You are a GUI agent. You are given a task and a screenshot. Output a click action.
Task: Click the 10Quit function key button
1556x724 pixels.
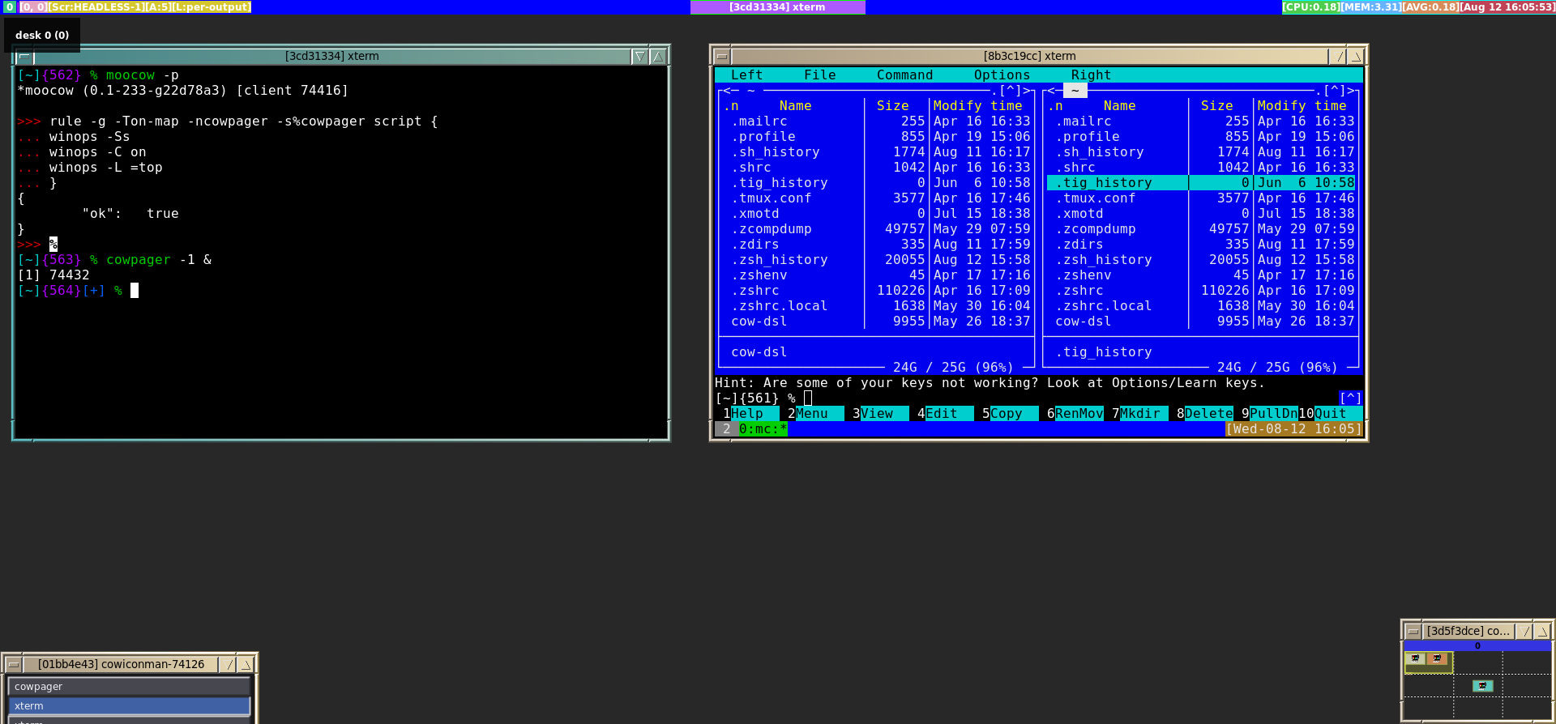1330,414
